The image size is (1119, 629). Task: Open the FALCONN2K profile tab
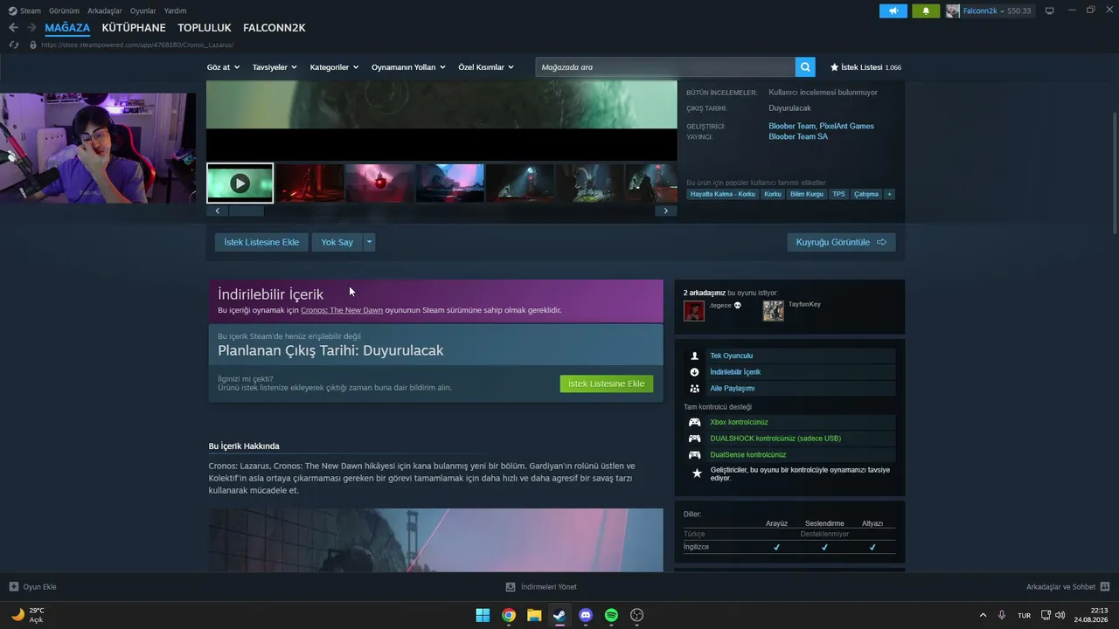point(275,28)
